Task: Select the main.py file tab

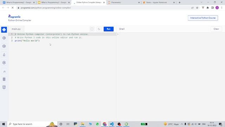Action: point(16,29)
